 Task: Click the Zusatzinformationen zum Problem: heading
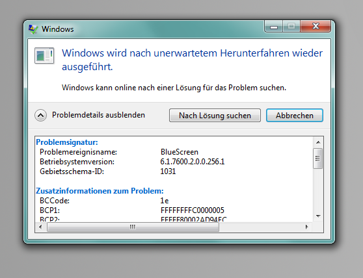pyautogui.click(x=100, y=191)
